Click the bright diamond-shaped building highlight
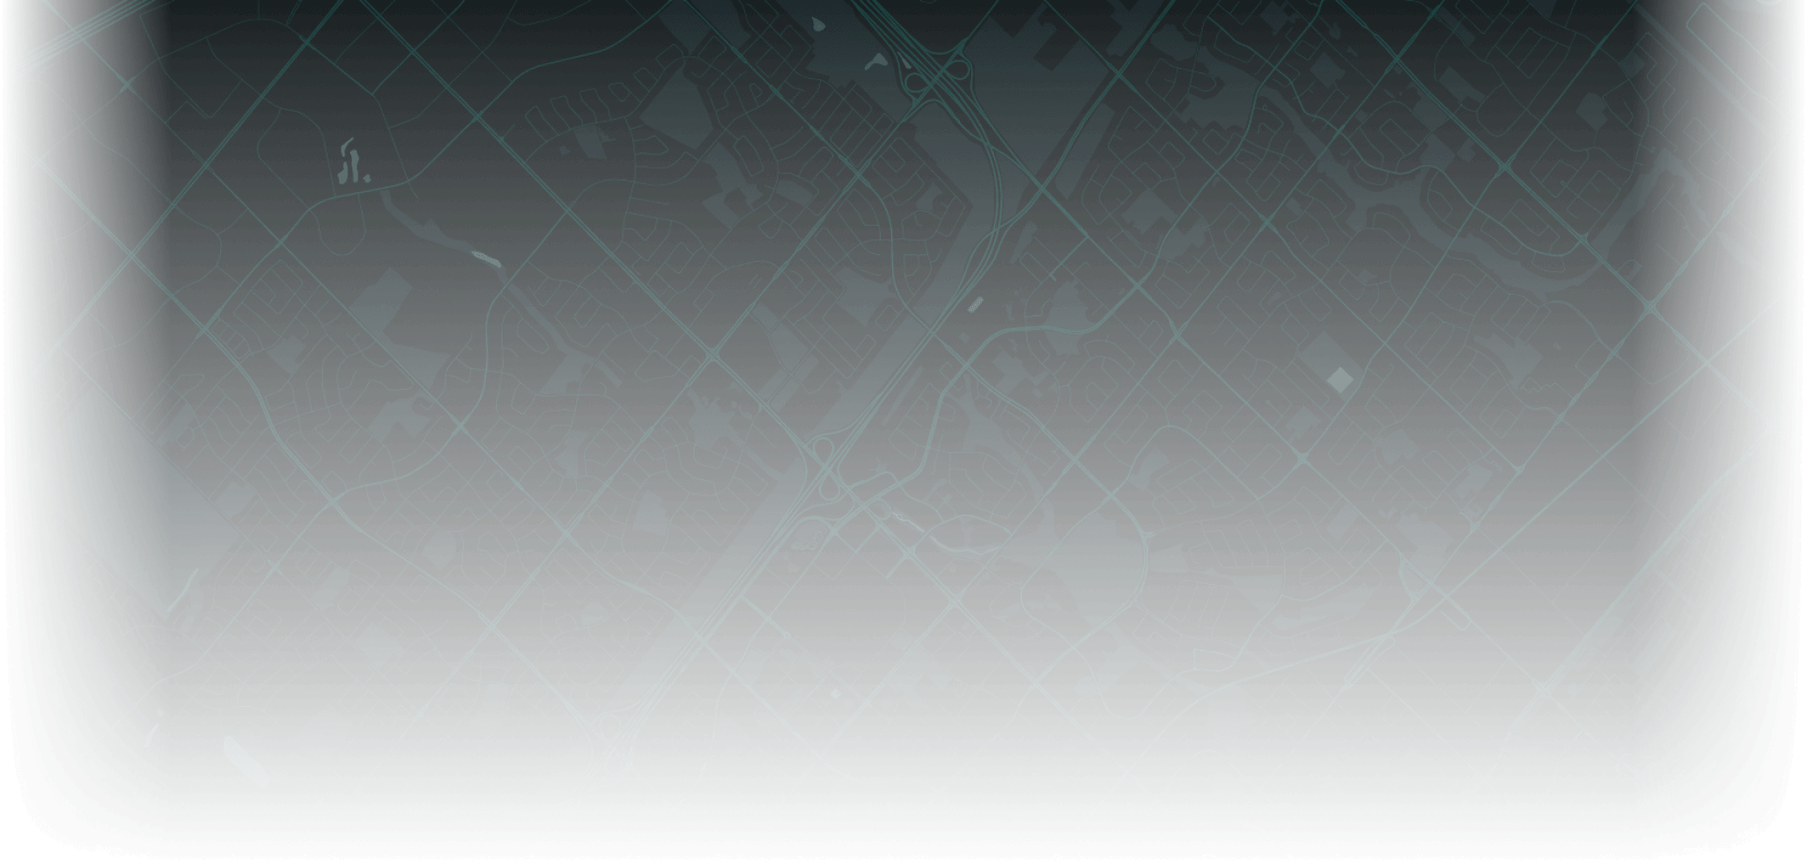This screenshot has height=868, width=1807. pyautogui.click(x=1339, y=379)
